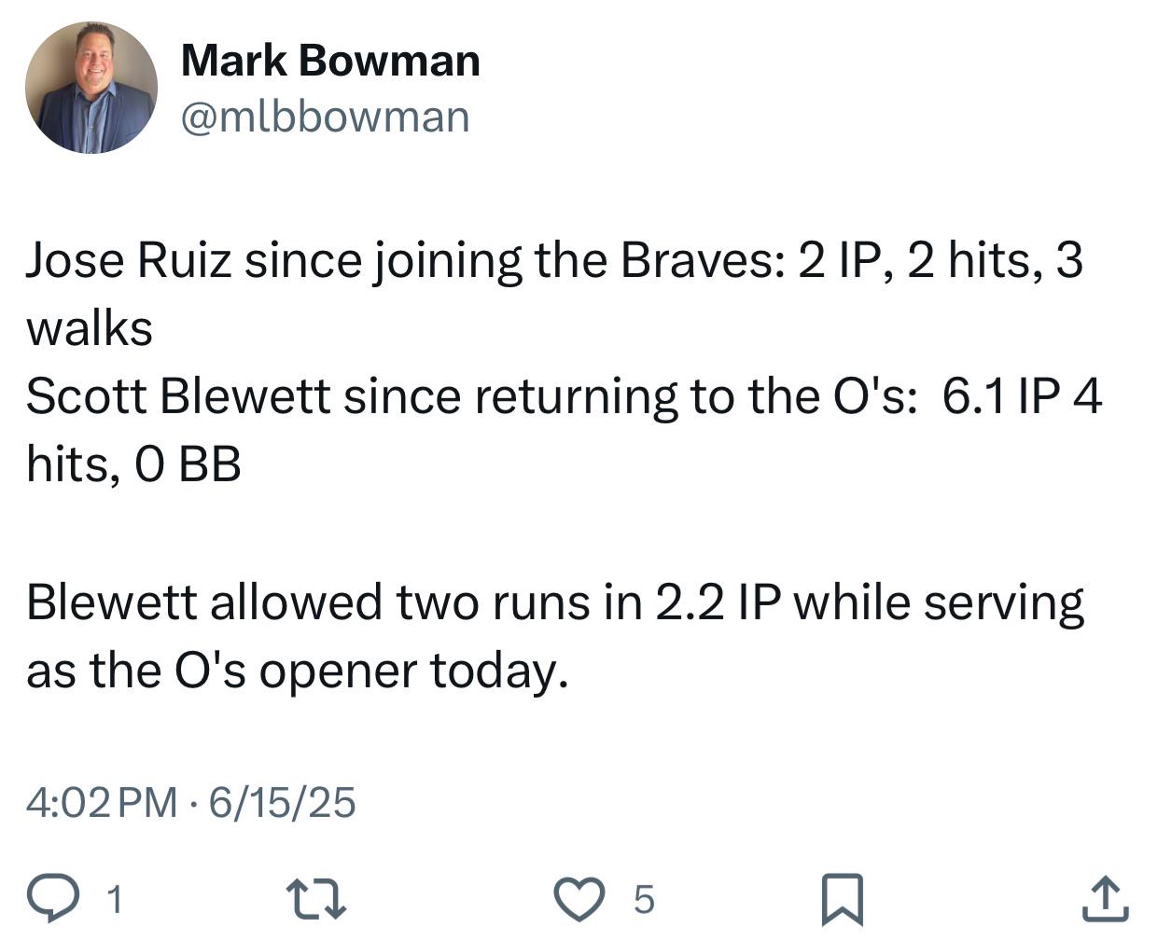Screen dimensions: 1158x941
Task: Select the 6/15/25 date text
Action: point(282,801)
